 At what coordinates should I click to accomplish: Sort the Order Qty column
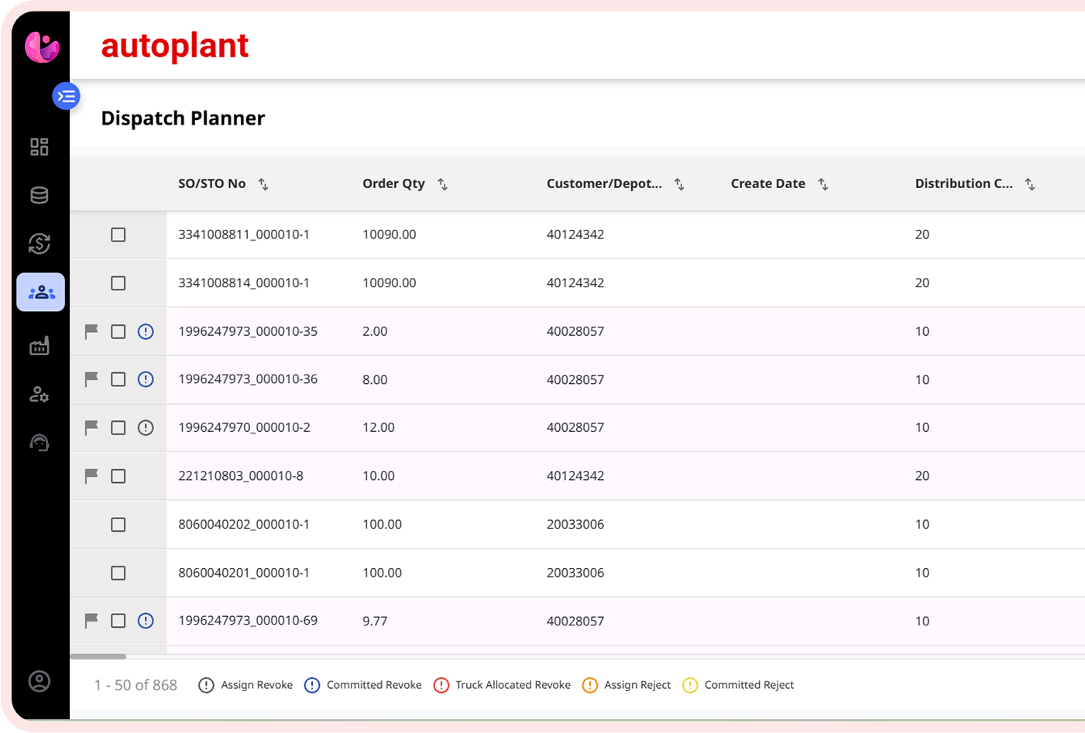coord(443,184)
